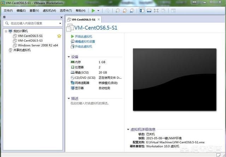The height and width of the screenshot is (157, 226).
Task: Click the take snapshot toolbar icon
Action: 118,11
